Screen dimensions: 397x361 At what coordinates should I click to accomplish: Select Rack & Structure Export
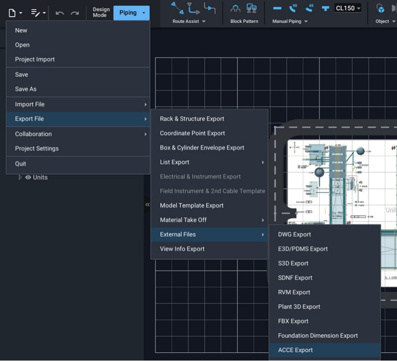point(209,119)
